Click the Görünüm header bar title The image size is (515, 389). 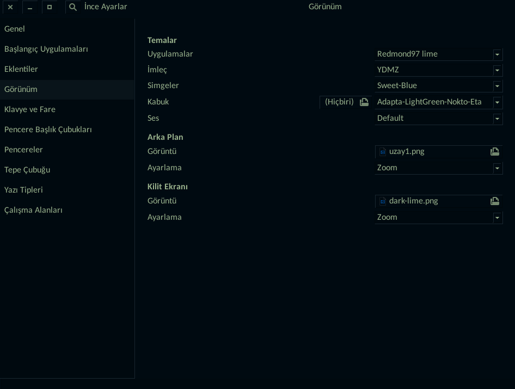325,7
